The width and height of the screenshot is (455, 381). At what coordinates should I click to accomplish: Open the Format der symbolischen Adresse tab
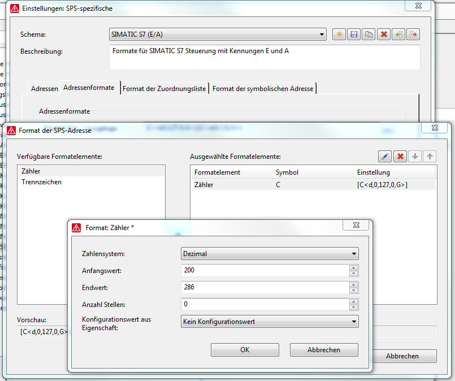click(x=263, y=89)
